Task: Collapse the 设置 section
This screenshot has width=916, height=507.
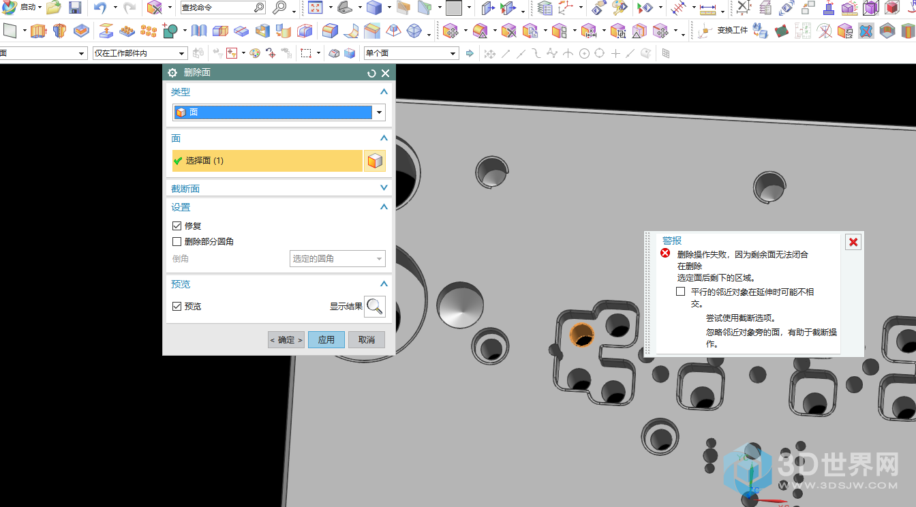Action: [x=384, y=207]
